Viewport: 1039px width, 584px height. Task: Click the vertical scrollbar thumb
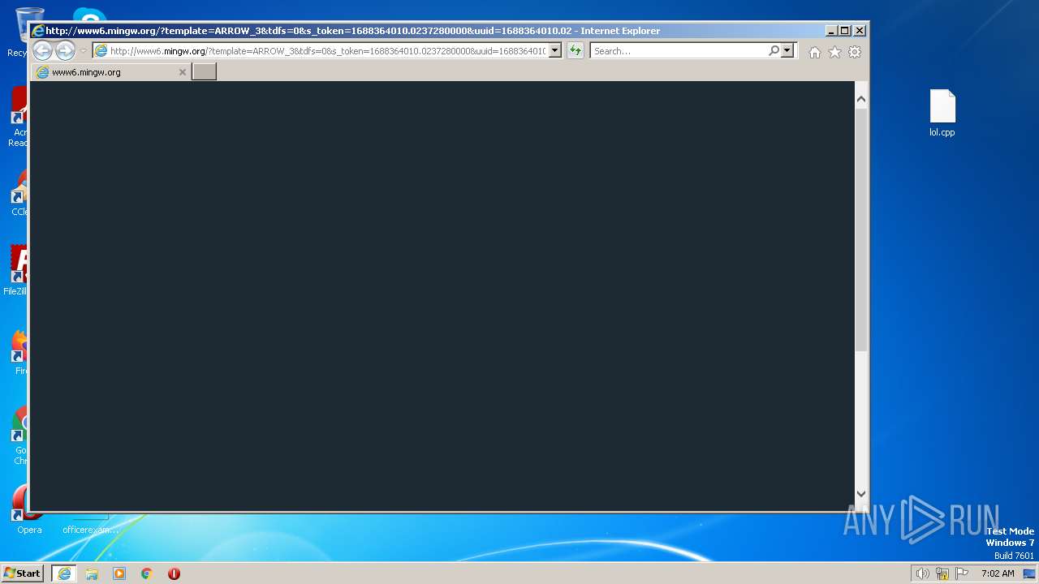coord(861,229)
